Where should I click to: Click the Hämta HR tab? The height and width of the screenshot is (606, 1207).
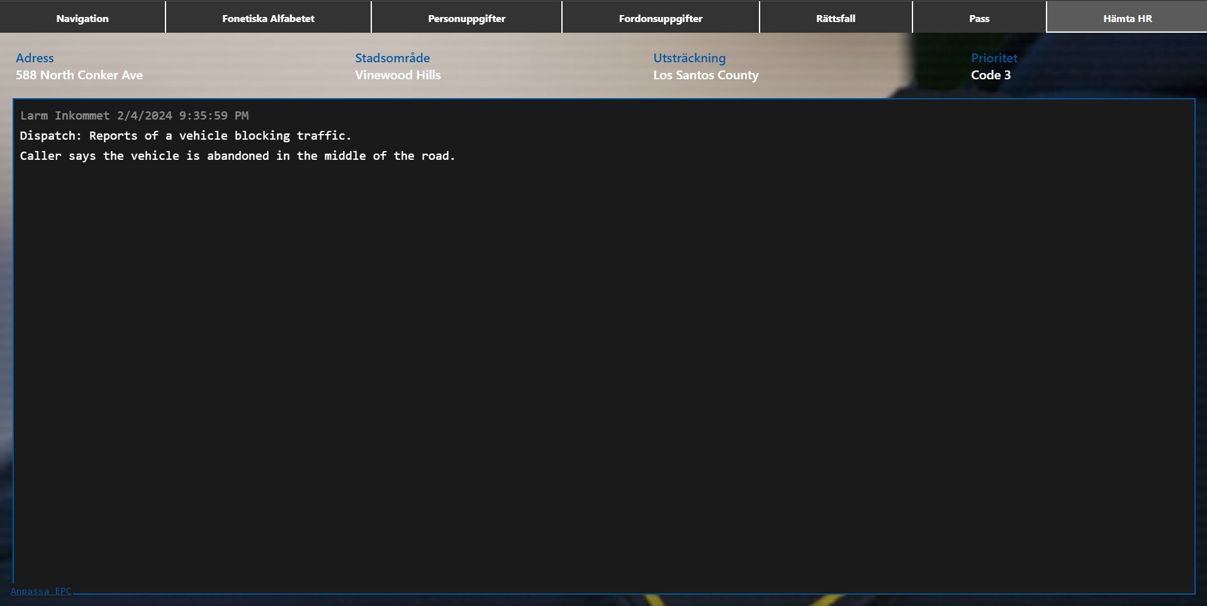click(x=1126, y=18)
